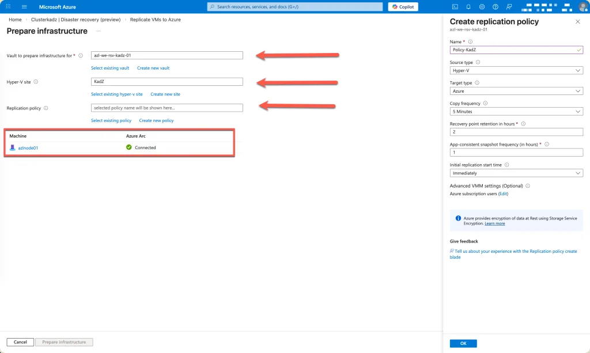Open the Help question mark menu

pos(495,7)
